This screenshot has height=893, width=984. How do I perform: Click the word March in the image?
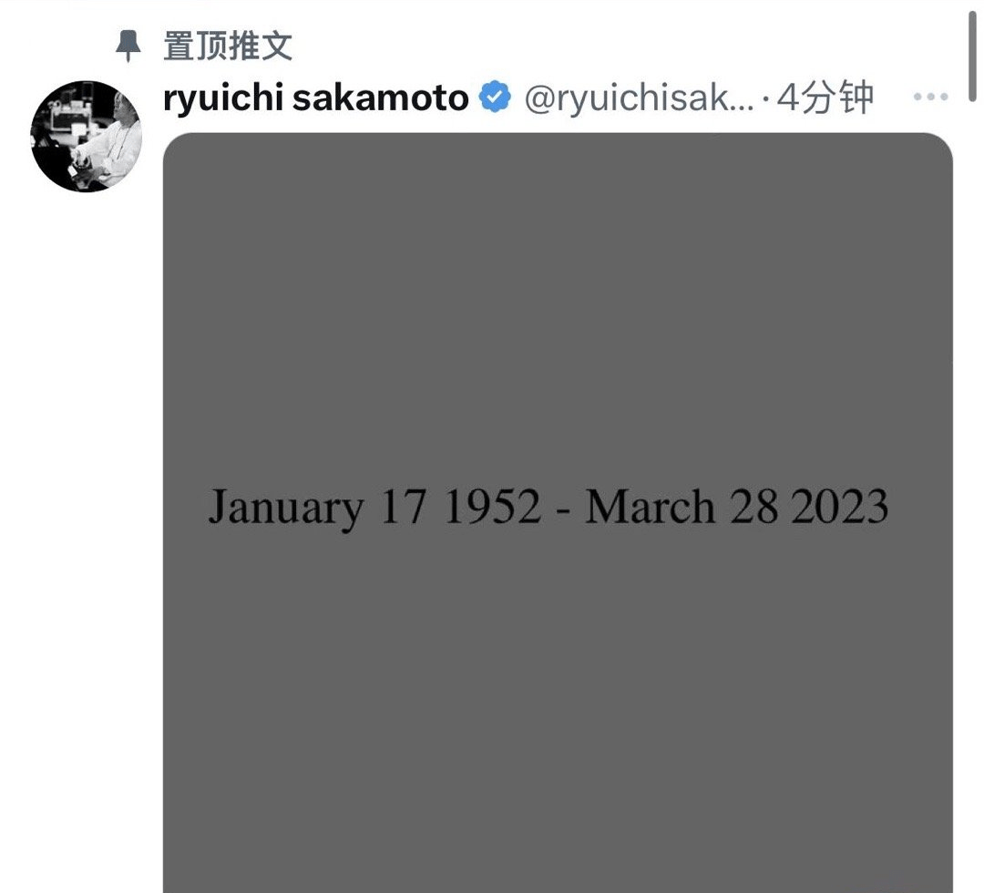[651, 506]
